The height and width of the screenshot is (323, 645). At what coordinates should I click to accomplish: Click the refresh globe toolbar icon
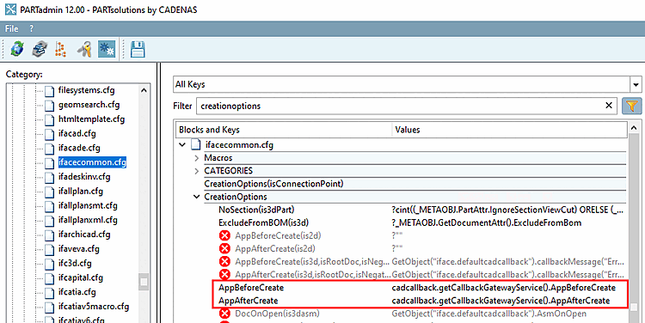click(x=17, y=49)
